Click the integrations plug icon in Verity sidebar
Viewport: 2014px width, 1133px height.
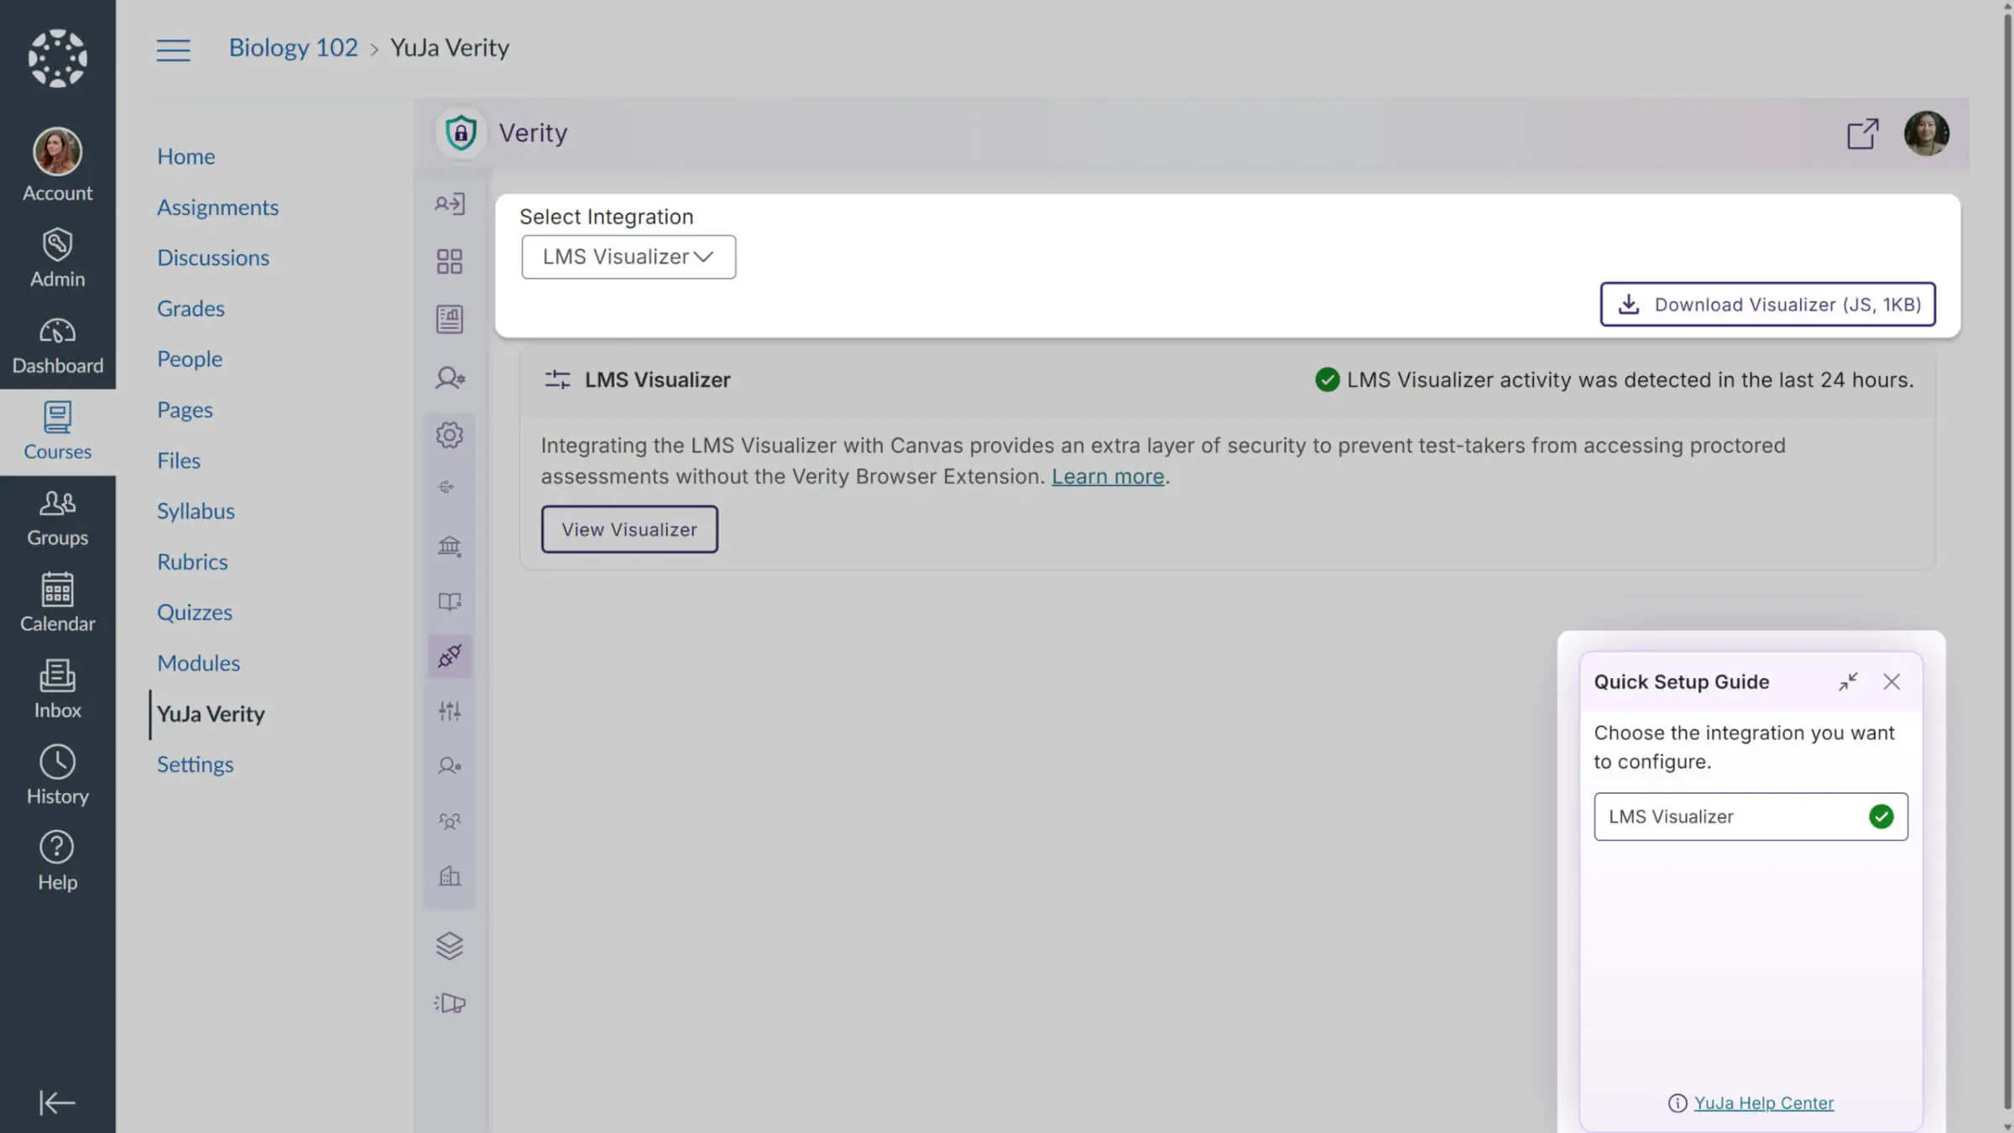(x=450, y=655)
